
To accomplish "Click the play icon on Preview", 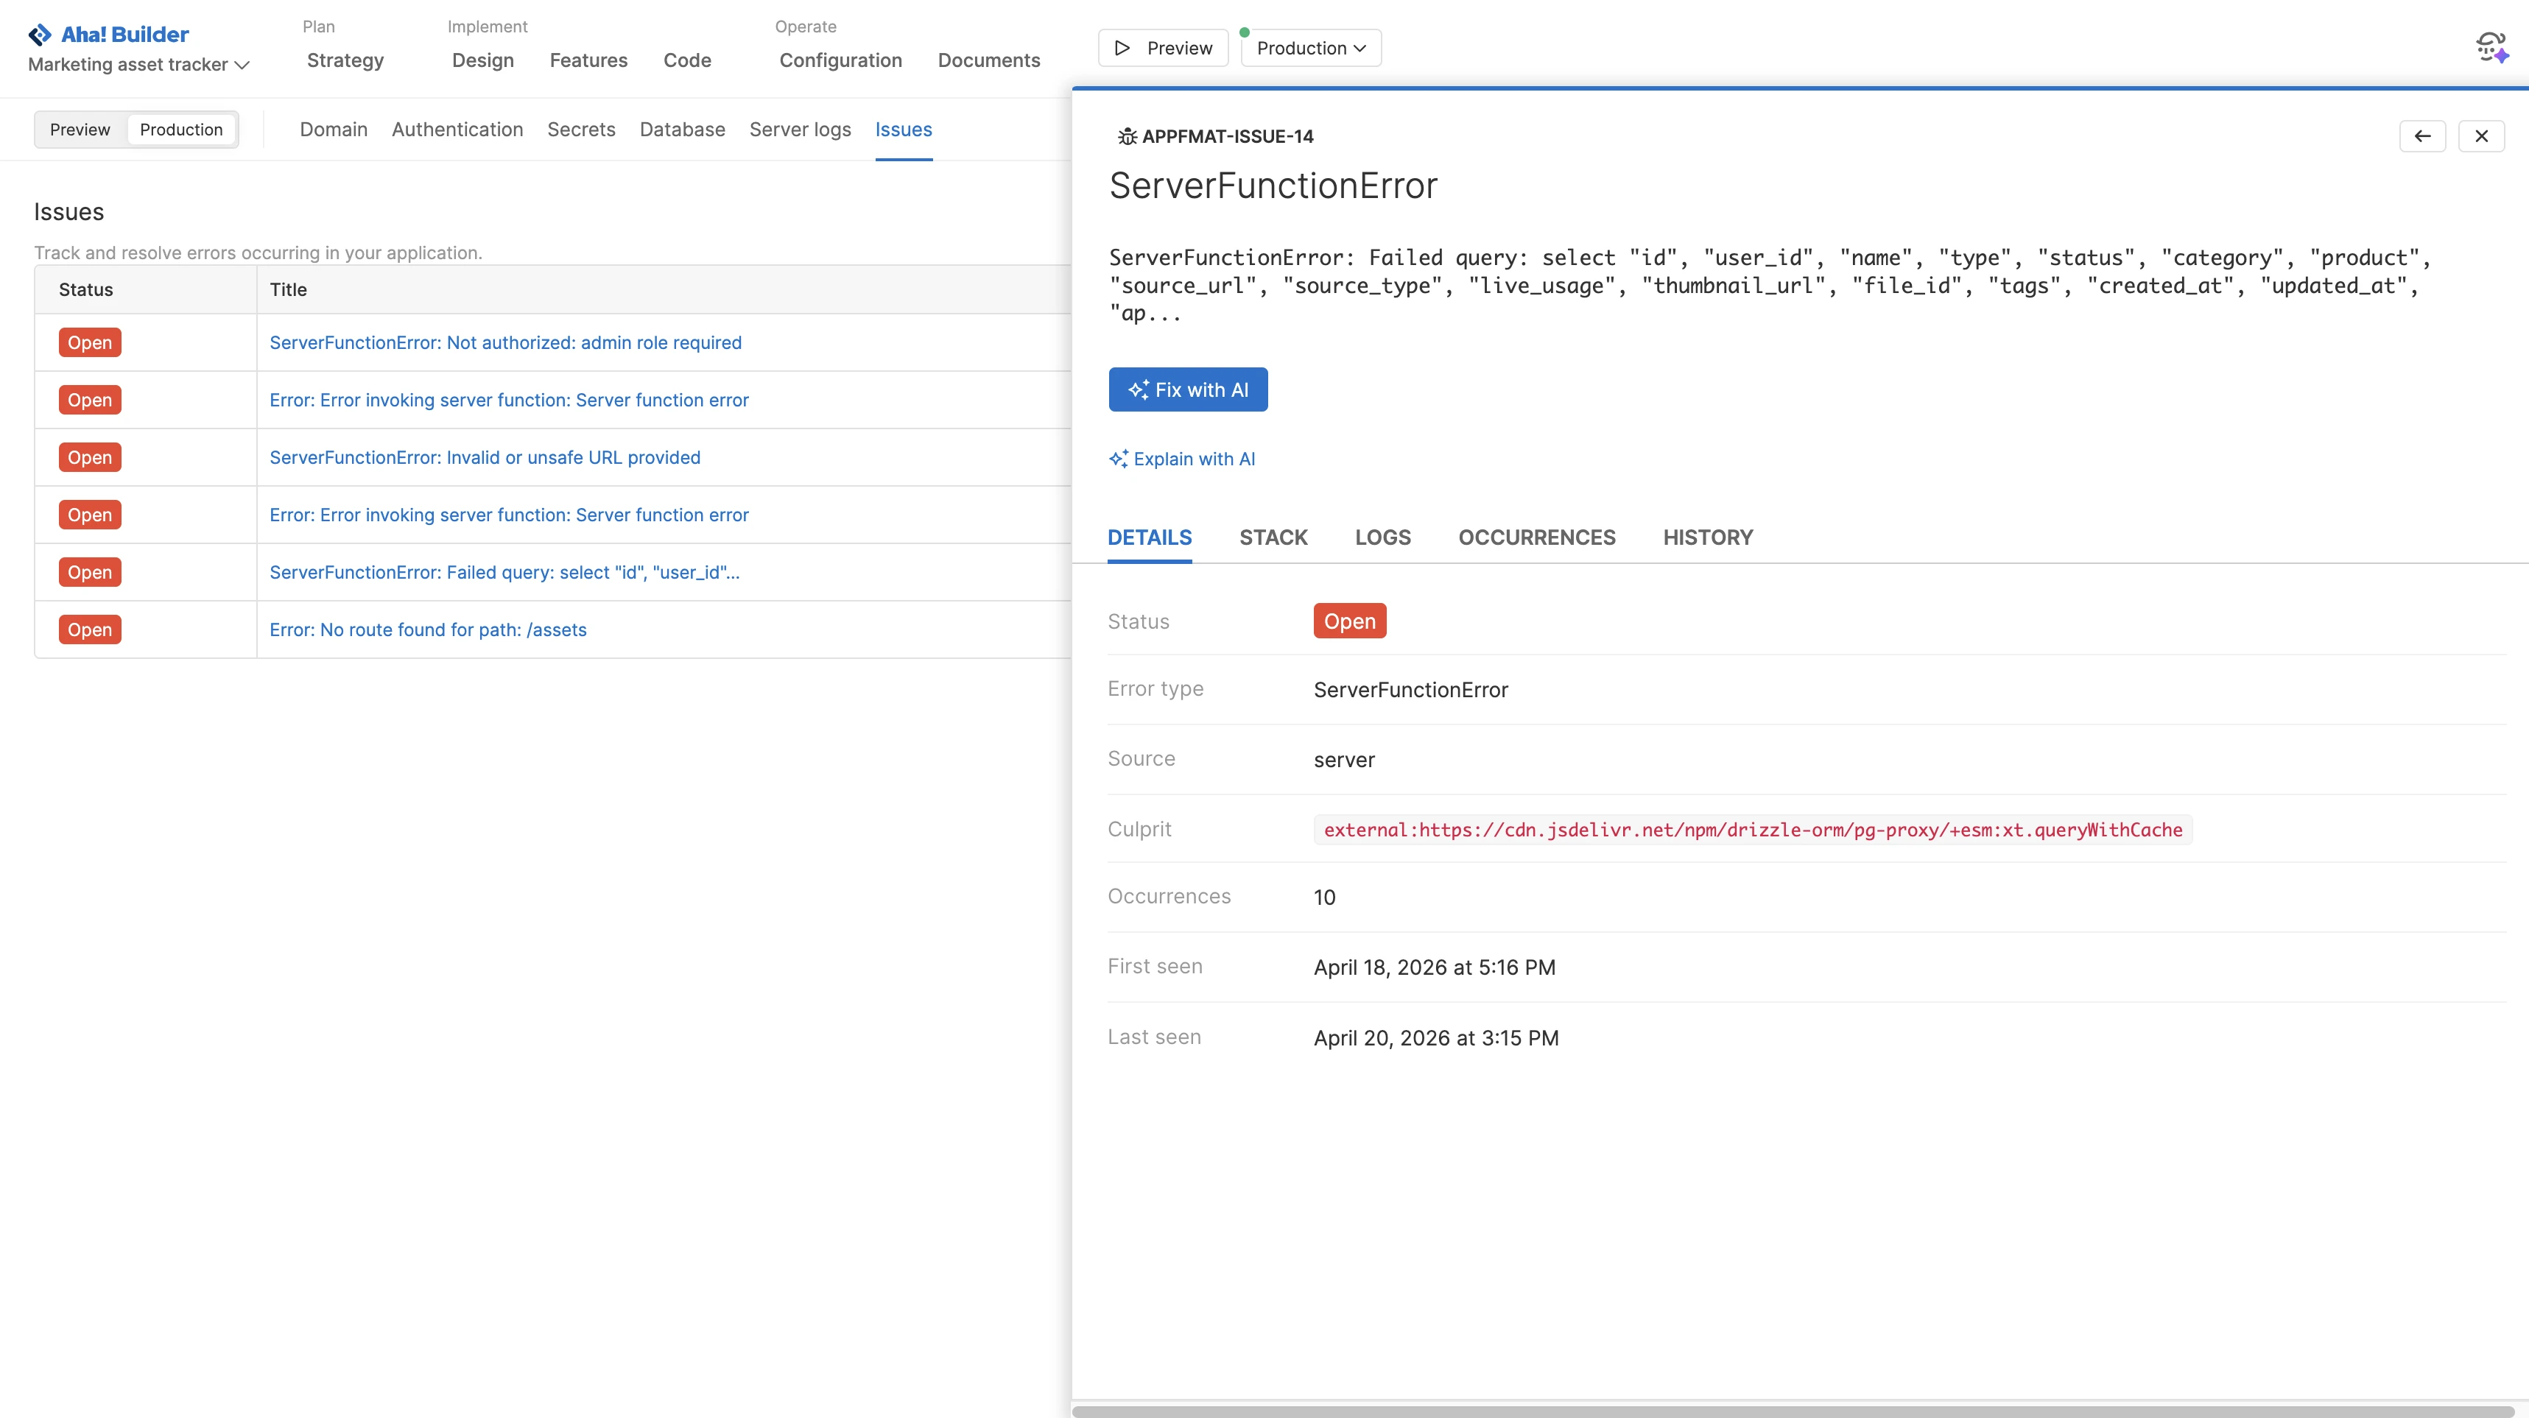I will coord(1122,47).
